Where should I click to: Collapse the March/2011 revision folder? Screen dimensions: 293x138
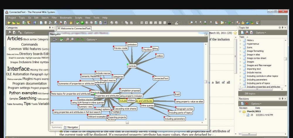tap(241, 111)
